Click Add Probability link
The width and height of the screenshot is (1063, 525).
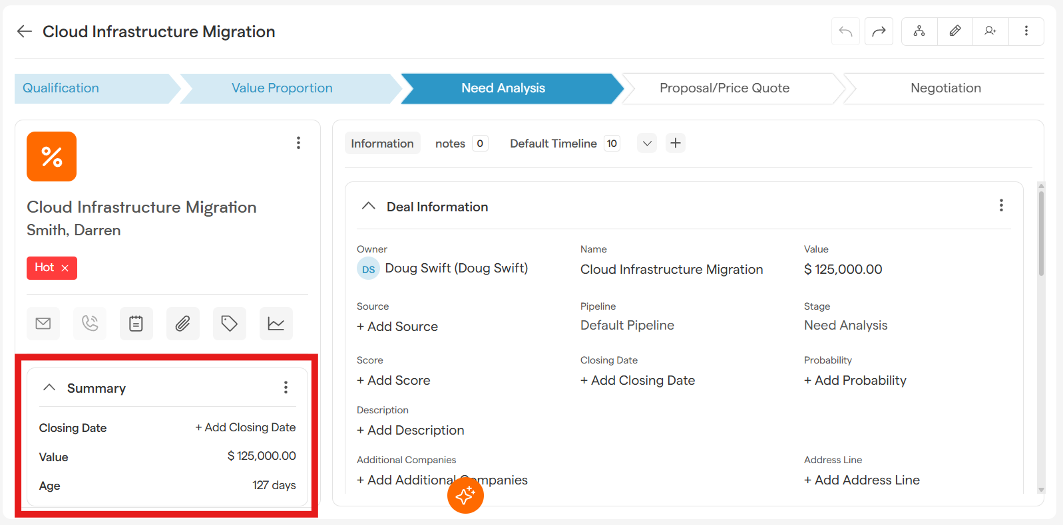click(855, 380)
